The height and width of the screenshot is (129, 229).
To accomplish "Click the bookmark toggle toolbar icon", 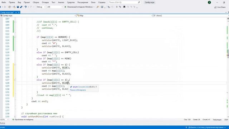I will tap(124, 7).
